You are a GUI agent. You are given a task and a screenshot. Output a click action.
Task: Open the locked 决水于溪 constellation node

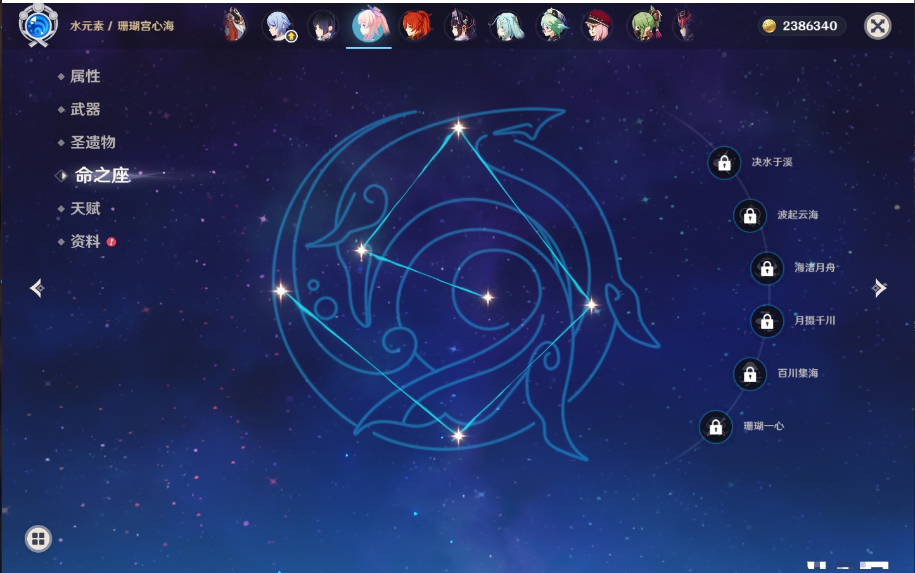pos(724,163)
